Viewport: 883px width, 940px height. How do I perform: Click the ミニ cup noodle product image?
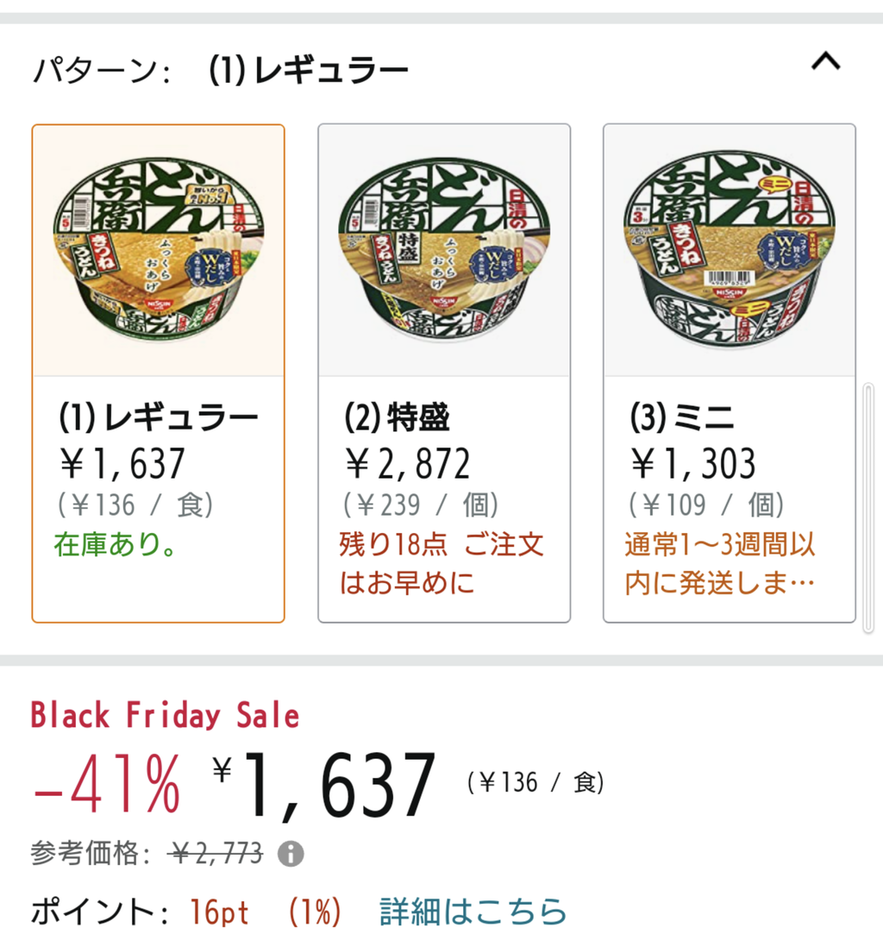click(730, 251)
